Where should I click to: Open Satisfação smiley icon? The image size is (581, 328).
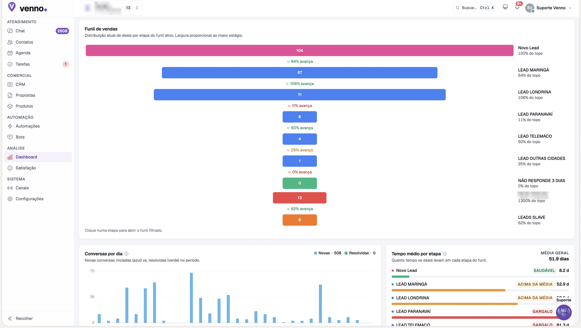point(10,168)
